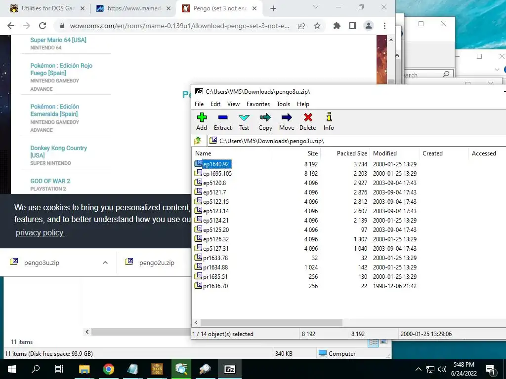Sort by the Name column header
The width and height of the screenshot is (506, 379).
tap(231, 153)
